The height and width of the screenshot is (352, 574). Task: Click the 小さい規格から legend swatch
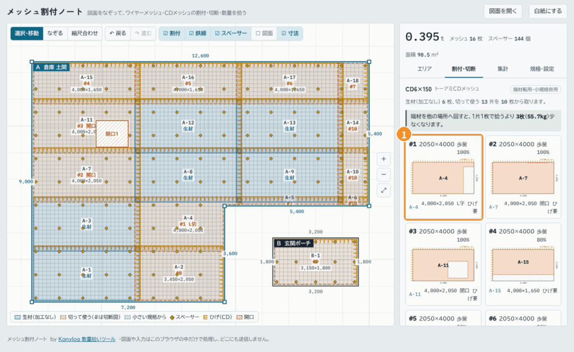coord(127,317)
